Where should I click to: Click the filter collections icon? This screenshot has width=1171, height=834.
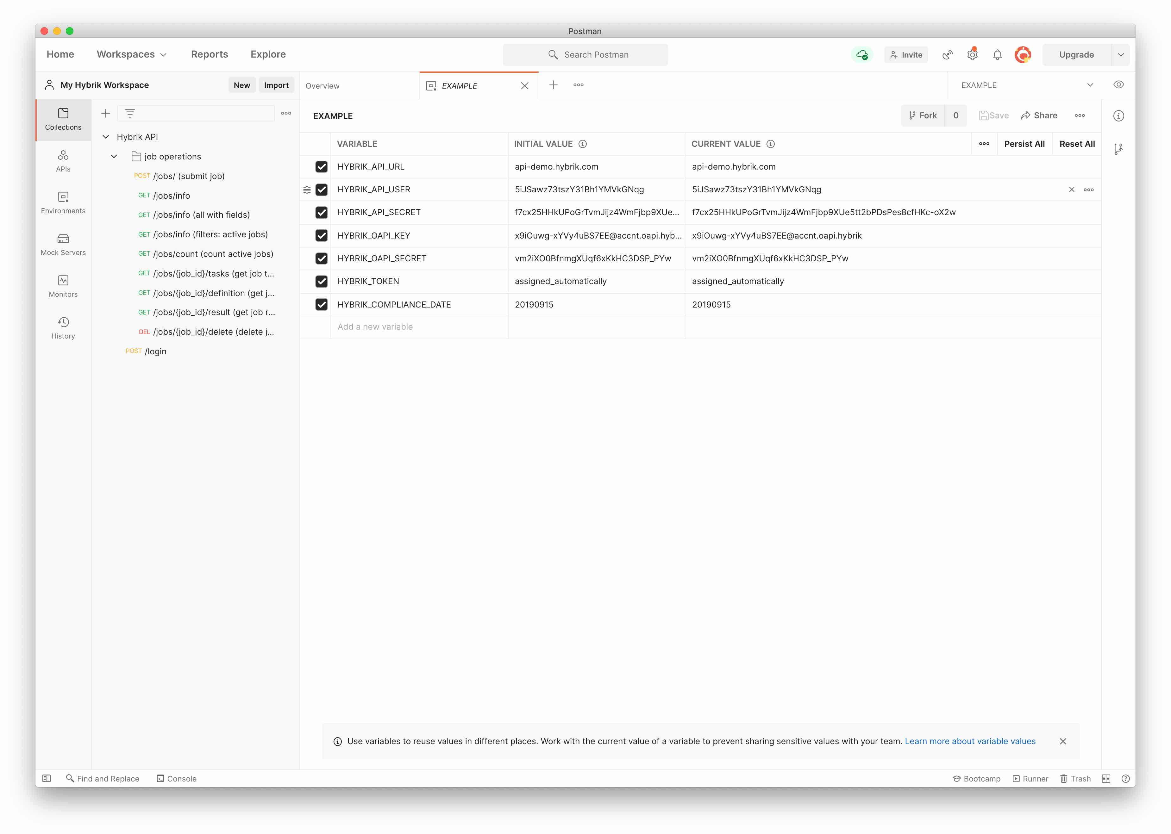click(130, 113)
